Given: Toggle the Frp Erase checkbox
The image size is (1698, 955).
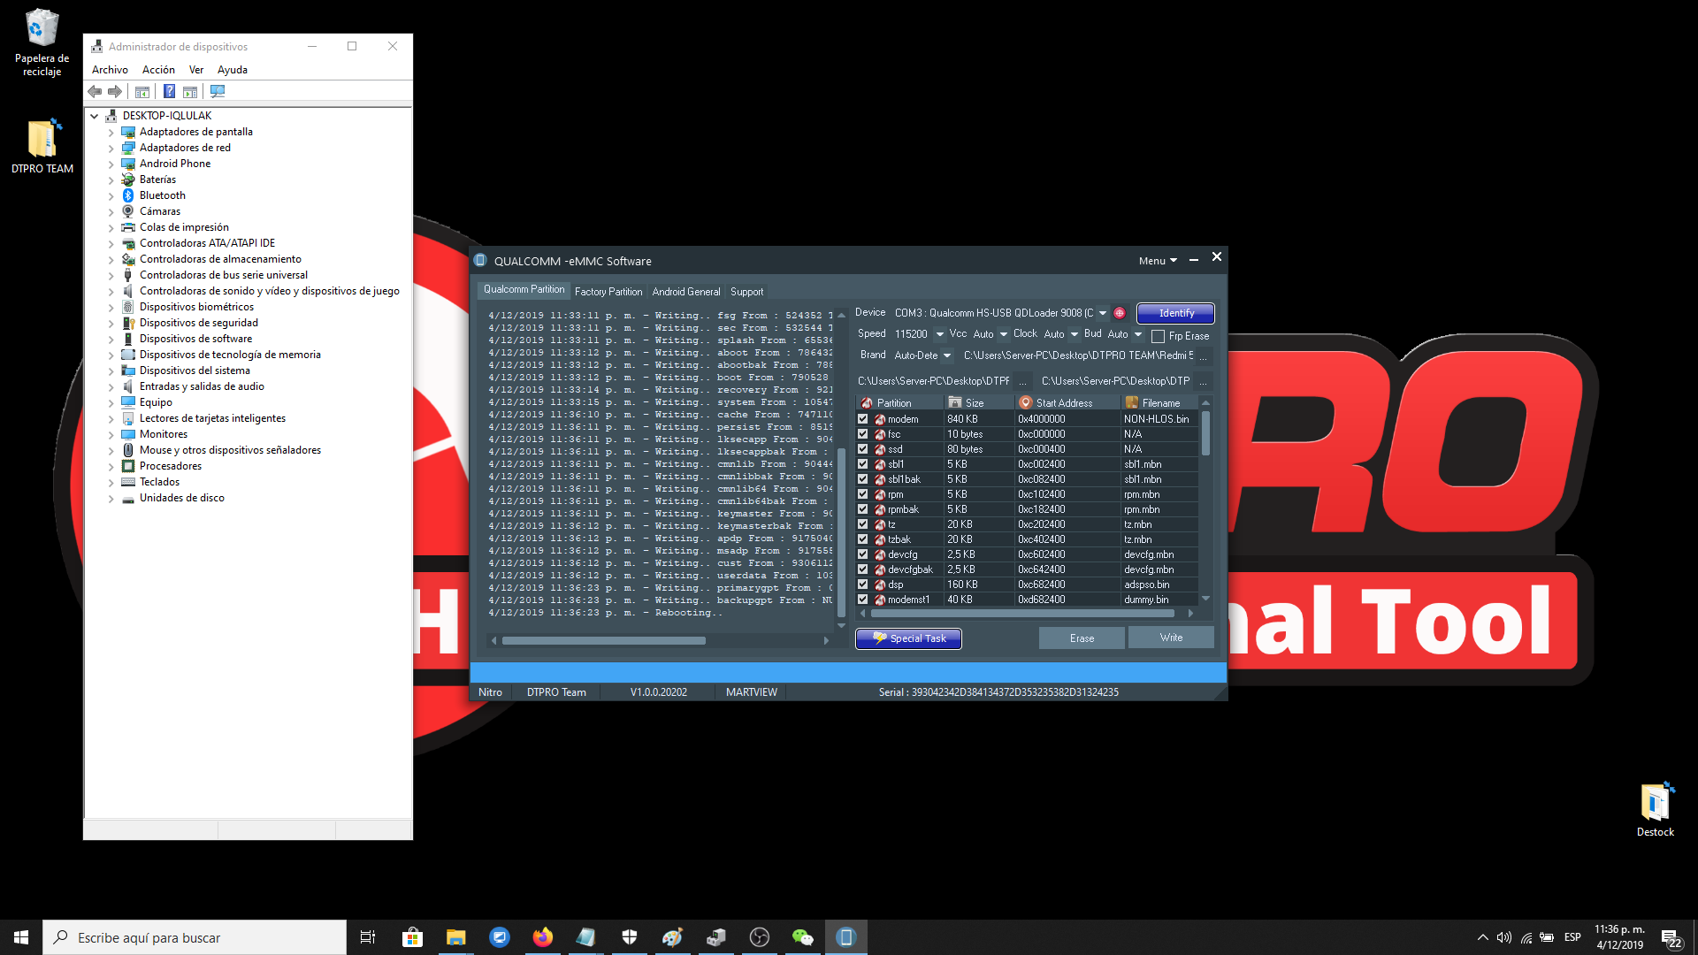Looking at the screenshot, I should coord(1158,336).
